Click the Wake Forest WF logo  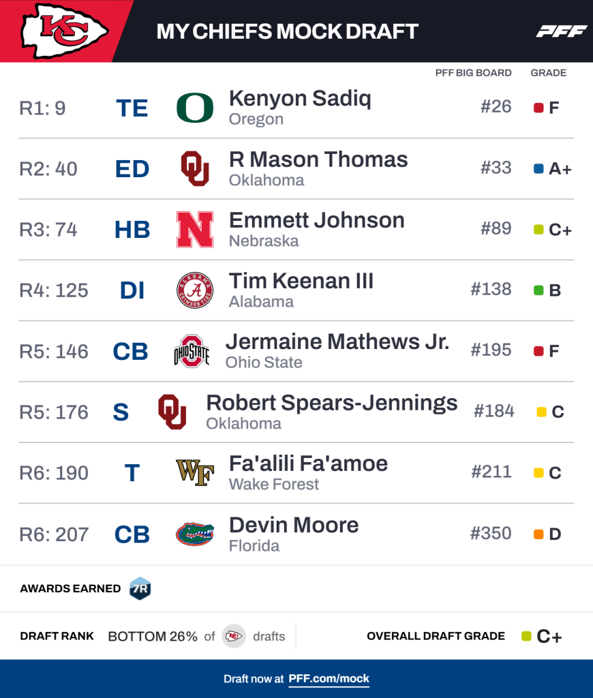[x=195, y=472]
